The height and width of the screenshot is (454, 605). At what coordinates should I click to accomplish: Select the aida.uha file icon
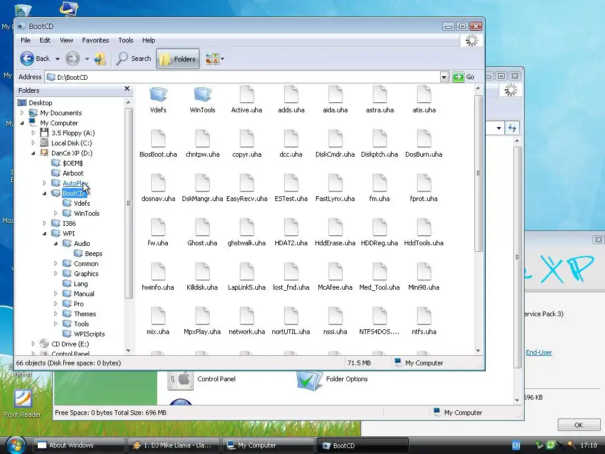coord(336,95)
